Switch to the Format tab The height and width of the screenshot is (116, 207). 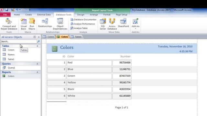coord(107,15)
